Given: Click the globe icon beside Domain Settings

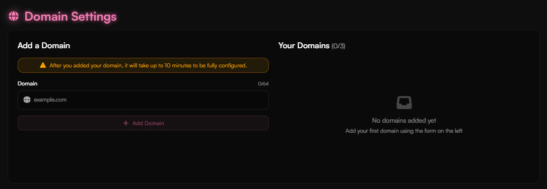Looking at the screenshot, I should pyautogui.click(x=14, y=16).
